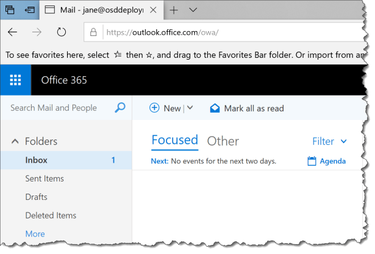Open a new browser tab with plus
The height and width of the screenshot is (254, 375).
pos(174,10)
